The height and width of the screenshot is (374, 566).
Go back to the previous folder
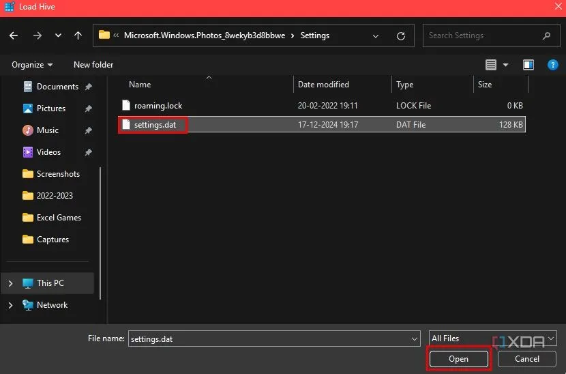pos(14,35)
